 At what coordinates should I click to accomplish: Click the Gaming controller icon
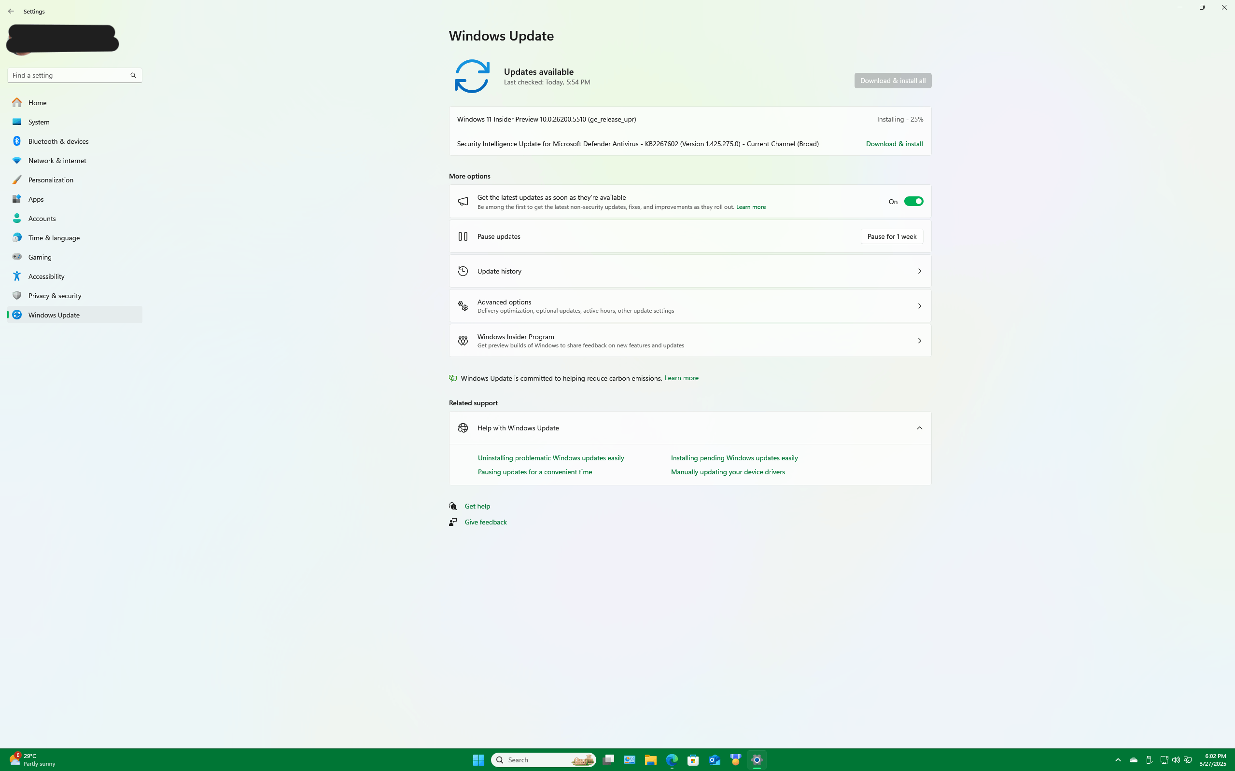coord(17,257)
